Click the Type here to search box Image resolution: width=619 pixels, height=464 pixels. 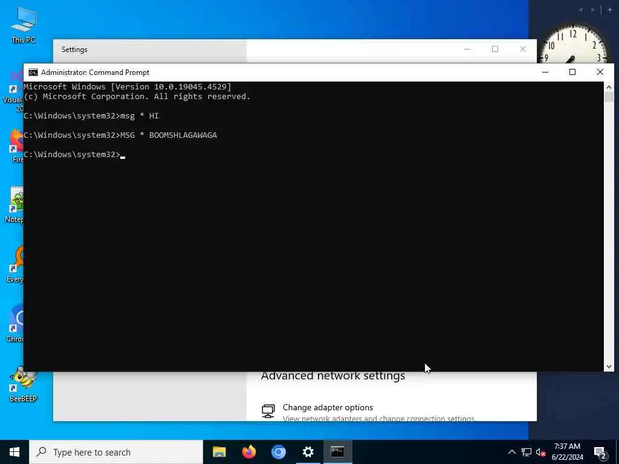pyautogui.click(x=116, y=452)
